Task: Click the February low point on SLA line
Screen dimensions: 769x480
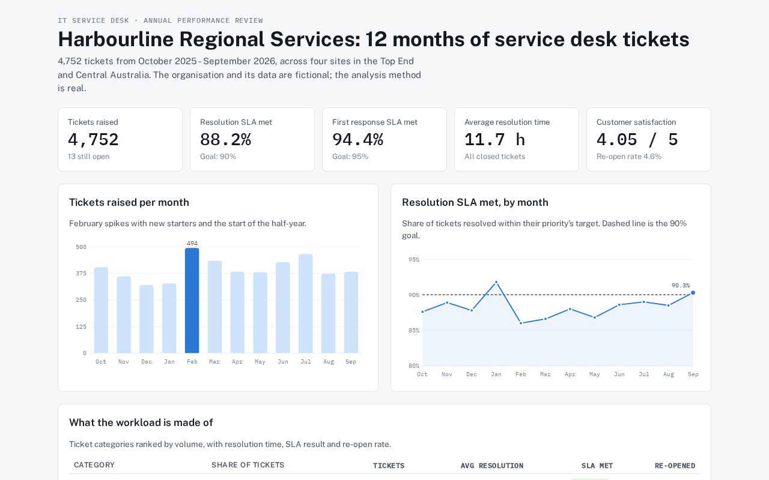Action: coord(521,323)
